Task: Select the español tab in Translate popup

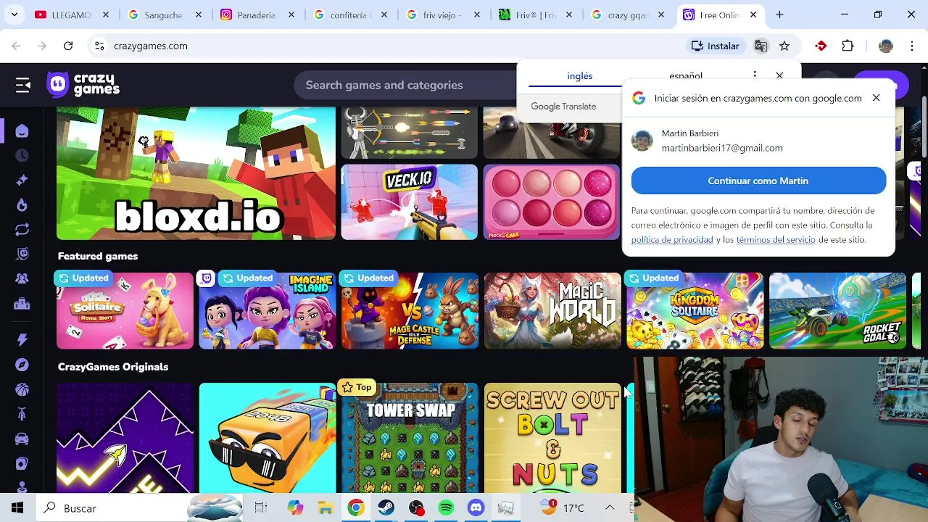Action: [x=685, y=76]
